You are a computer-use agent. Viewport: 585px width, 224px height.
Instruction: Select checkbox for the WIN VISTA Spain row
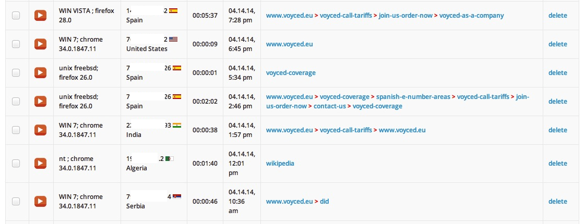16,15
